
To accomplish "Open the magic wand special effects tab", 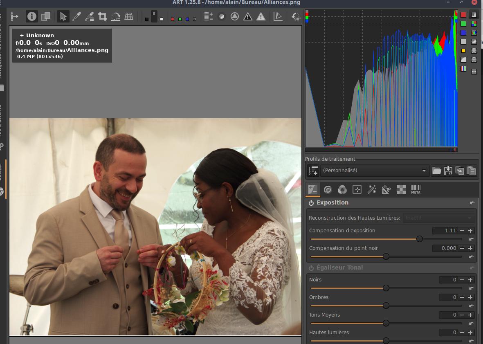I will pos(372,189).
